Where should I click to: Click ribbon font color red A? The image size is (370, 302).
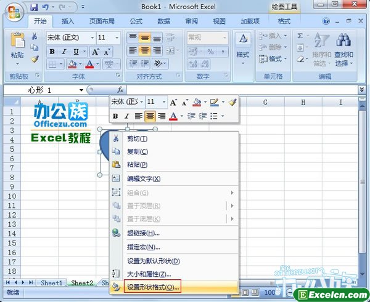coord(89,64)
